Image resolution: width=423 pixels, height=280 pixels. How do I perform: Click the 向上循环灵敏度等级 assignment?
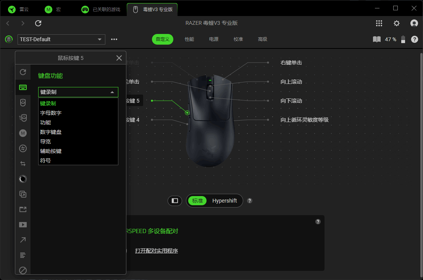[305, 120]
